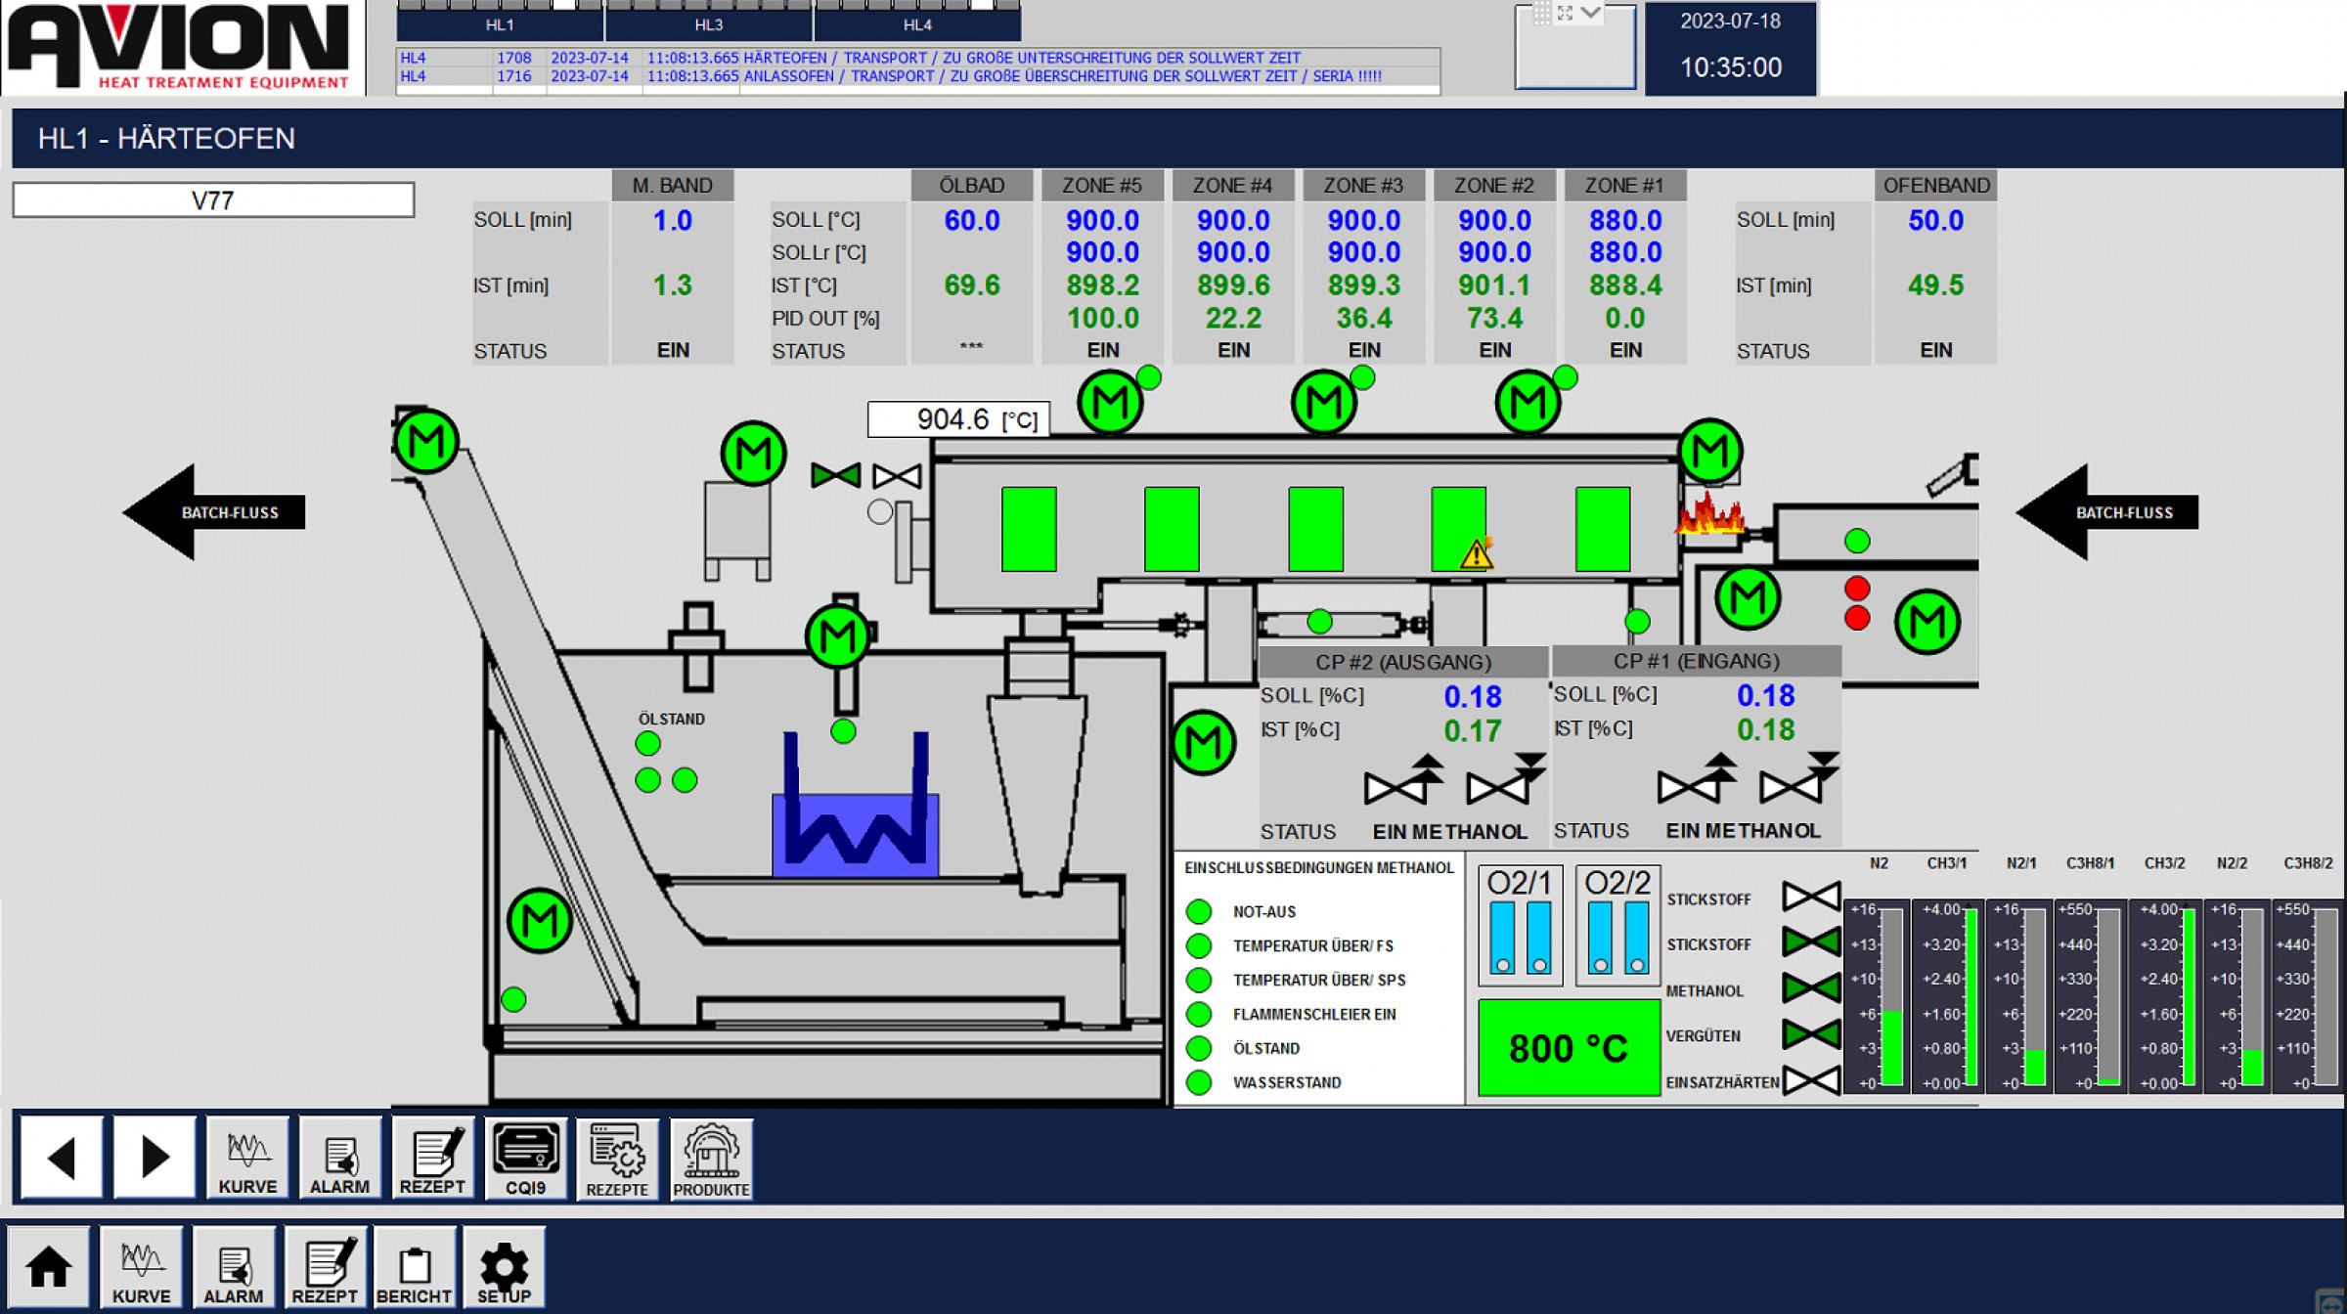The width and height of the screenshot is (2347, 1314).
Task: Open the SETUP gear icon
Action: pyautogui.click(x=504, y=1267)
